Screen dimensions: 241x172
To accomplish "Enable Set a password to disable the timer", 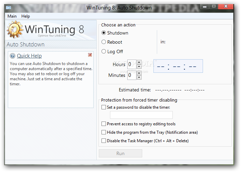I will 104,107.
